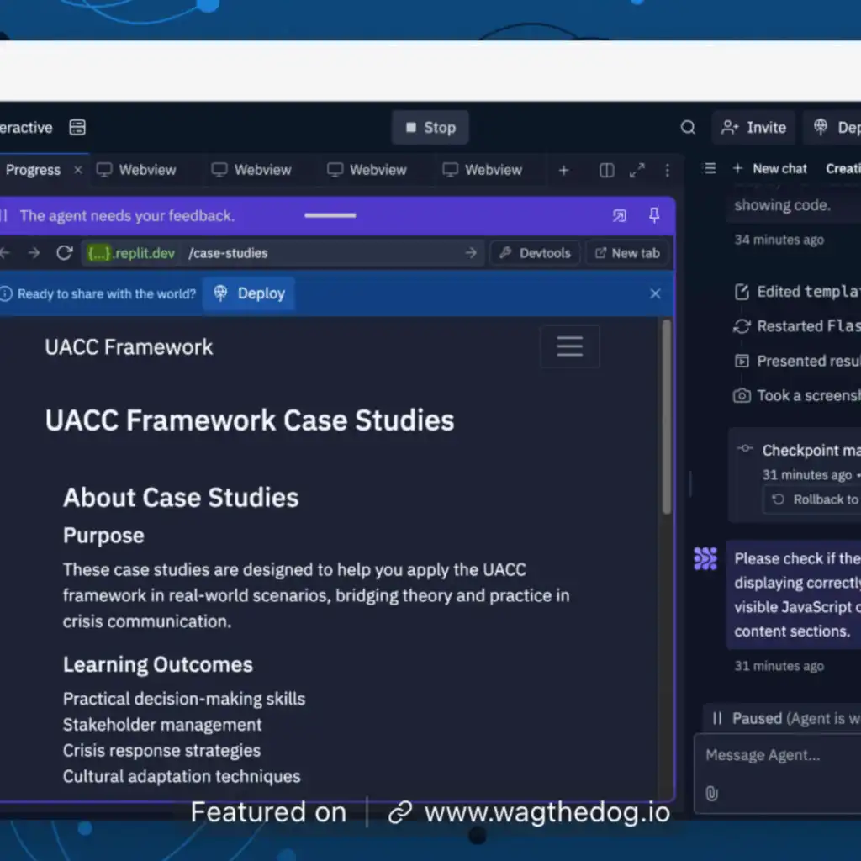
Task: Click the attach file paperclip icon
Action: pyautogui.click(x=711, y=794)
